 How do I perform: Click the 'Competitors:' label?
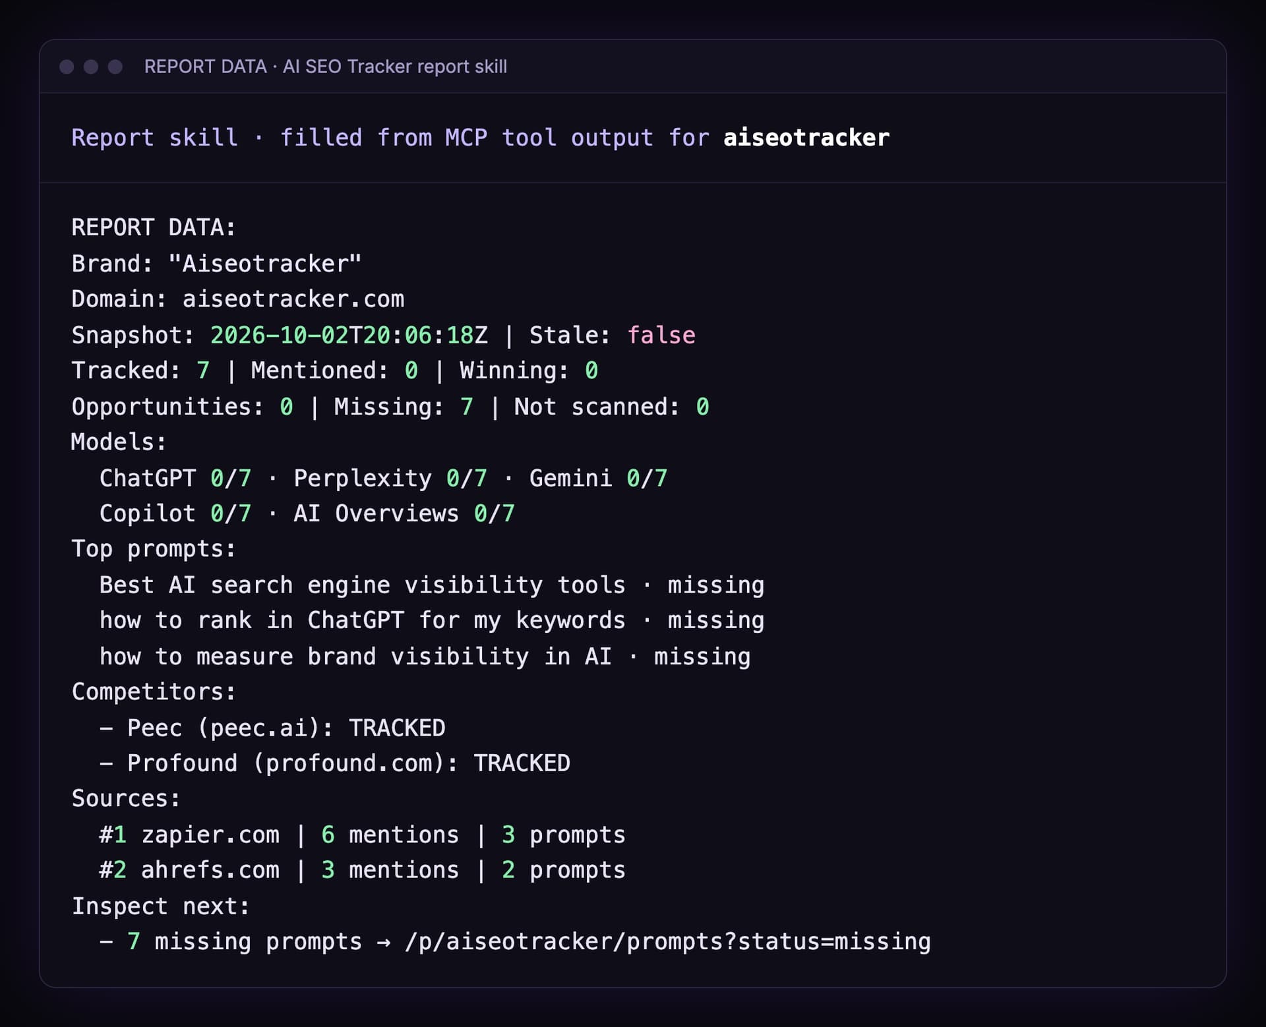(154, 692)
